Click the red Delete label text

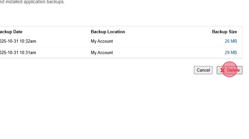233,70
